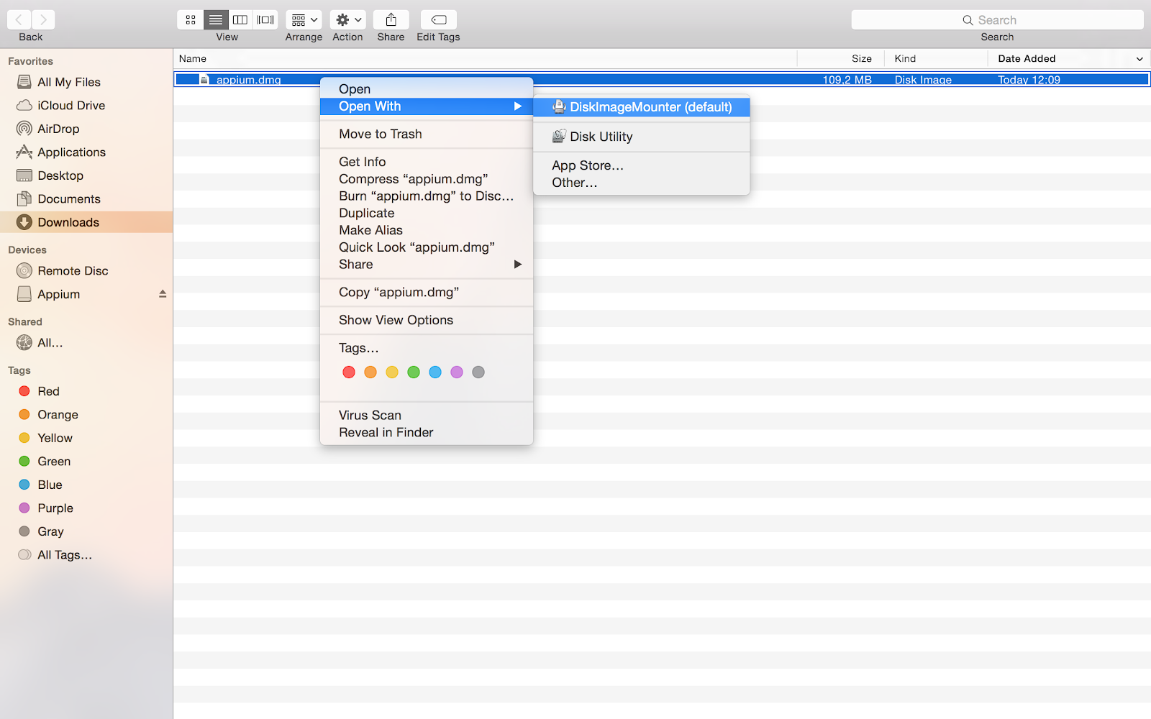The image size is (1151, 719).
Task: Choose Compress "appium.dmg"
Action: pyautogui.click(x=427, y=179)
